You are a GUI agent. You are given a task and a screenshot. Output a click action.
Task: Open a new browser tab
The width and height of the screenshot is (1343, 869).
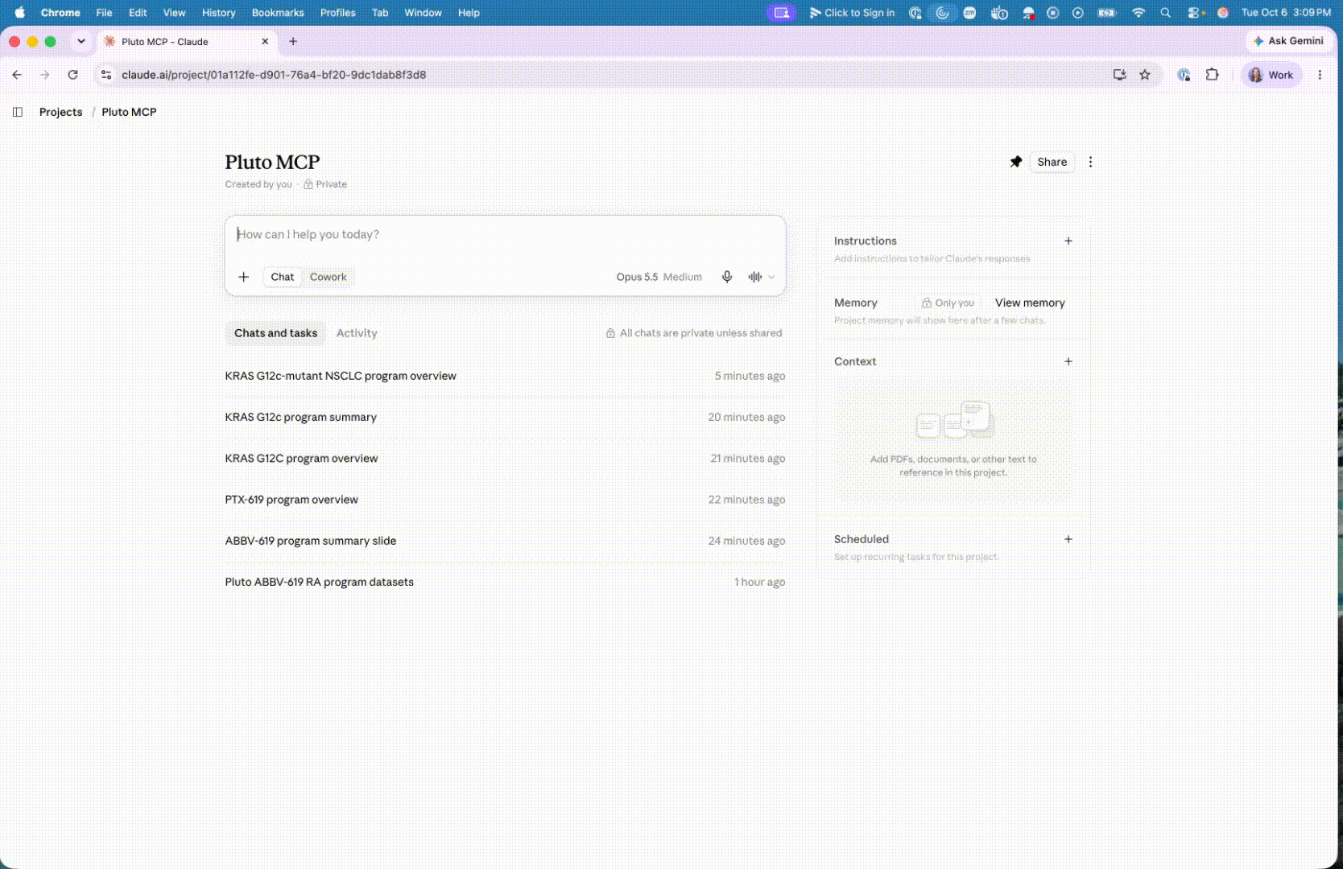pos(293,41)
